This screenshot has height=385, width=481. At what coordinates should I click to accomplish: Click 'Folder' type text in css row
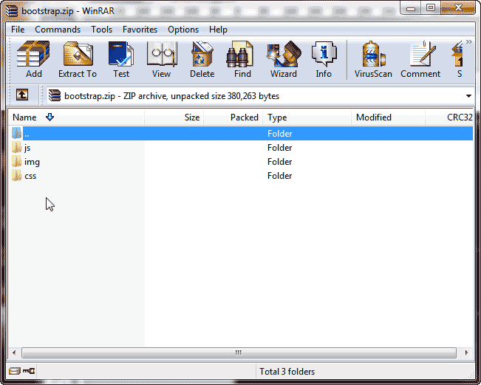(279, 176)
